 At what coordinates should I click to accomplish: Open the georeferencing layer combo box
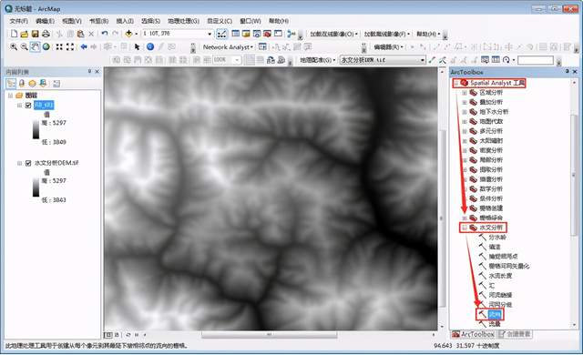[383, 60]
